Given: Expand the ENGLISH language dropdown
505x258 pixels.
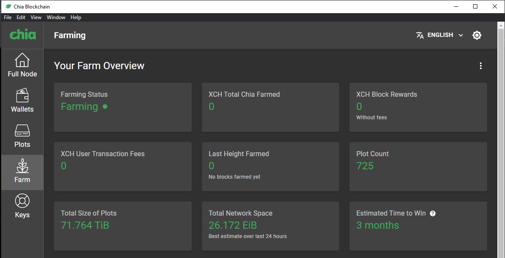Looking at the screenshot, I should coord(440,35).
